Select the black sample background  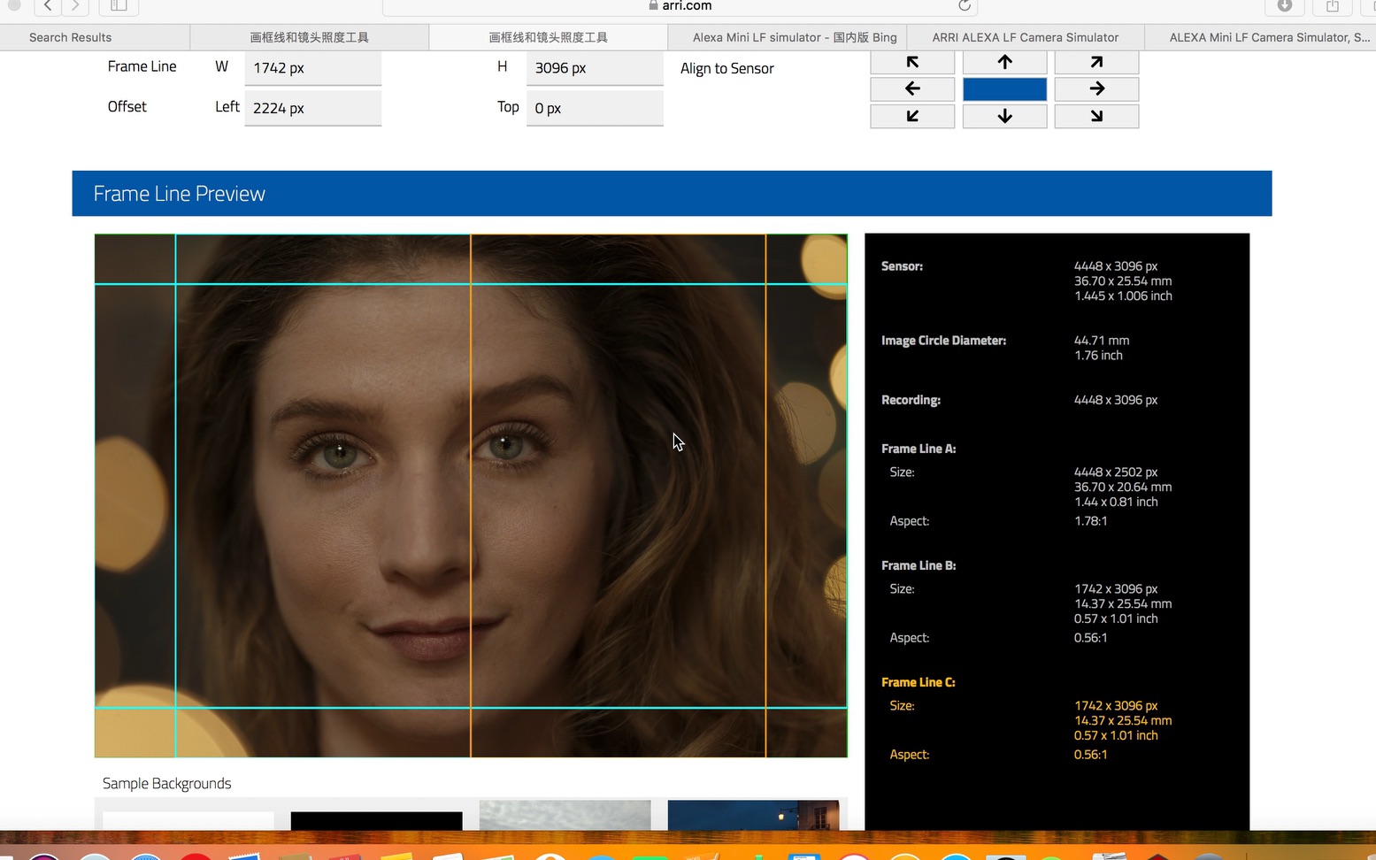coord(376,821)
